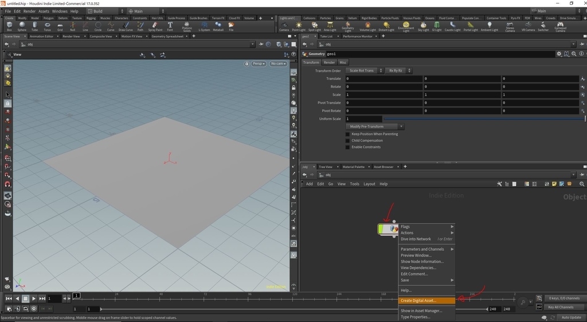Switch to the Render parameters tab
Screen dimensions: 587x322
click(x=329, y=63)
